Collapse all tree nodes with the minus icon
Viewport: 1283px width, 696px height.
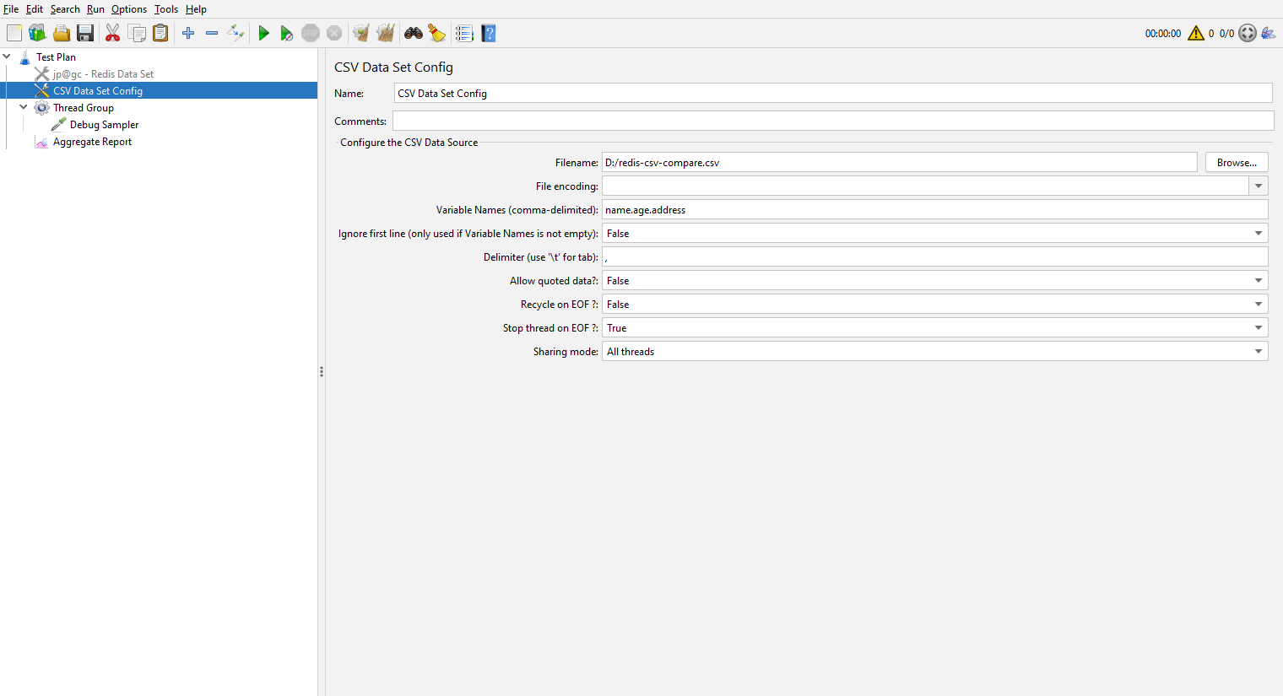pos(212,33)
